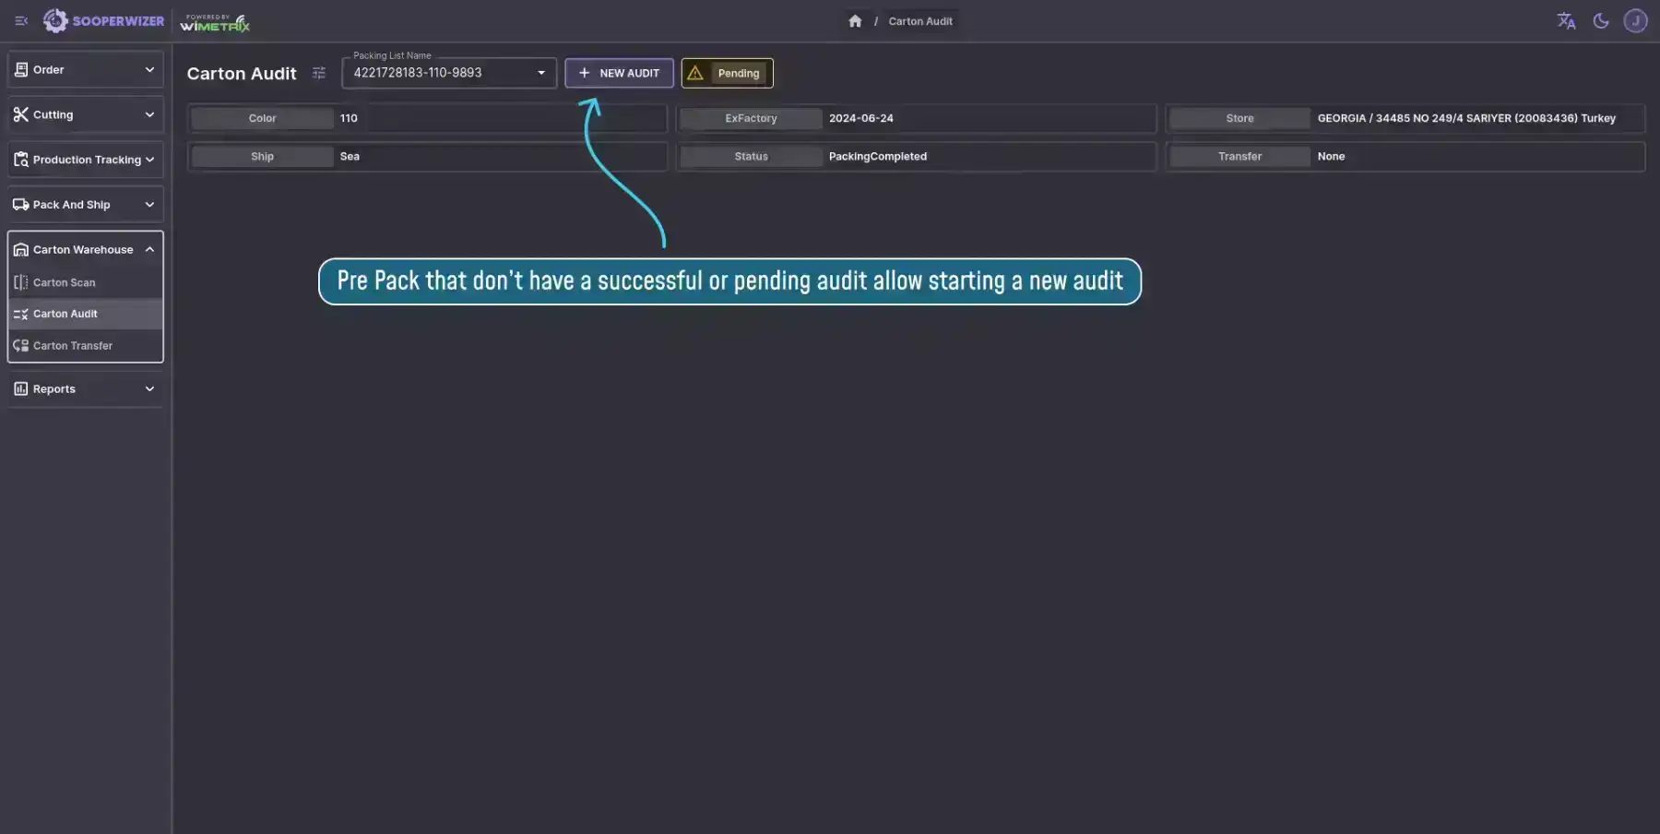Click the Transfer field label
This screenshot has width=1660, height=834.
tap(1239, 156)
